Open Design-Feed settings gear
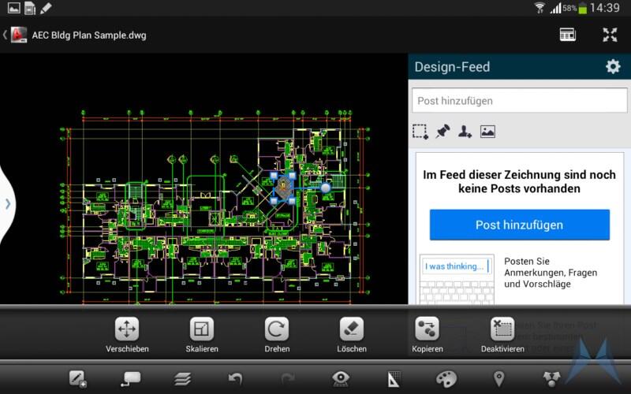Viewport: 631px width, 394px height. 613,67
